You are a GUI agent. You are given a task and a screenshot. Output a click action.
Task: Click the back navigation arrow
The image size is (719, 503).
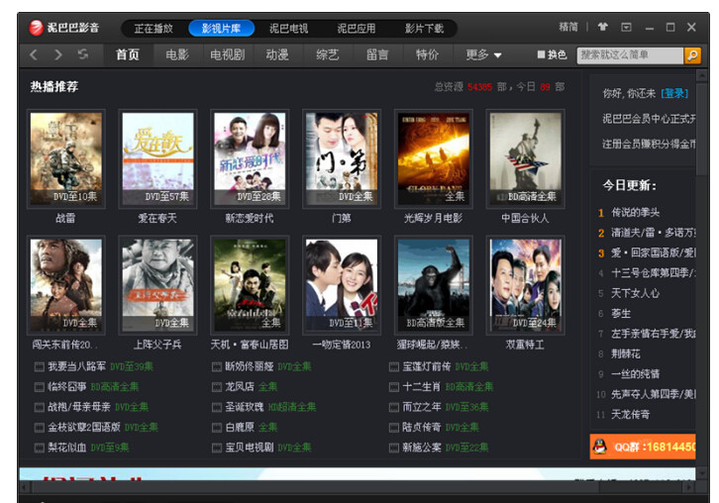[x=34, y=54]
